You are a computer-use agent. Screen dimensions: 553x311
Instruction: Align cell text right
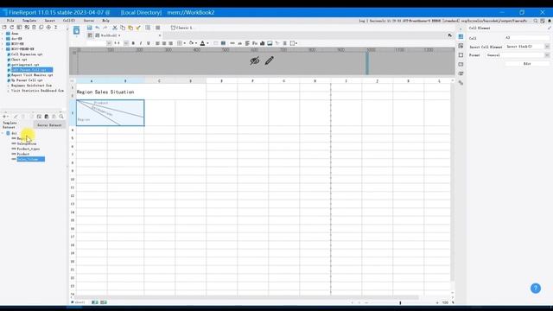coord(171,43)
